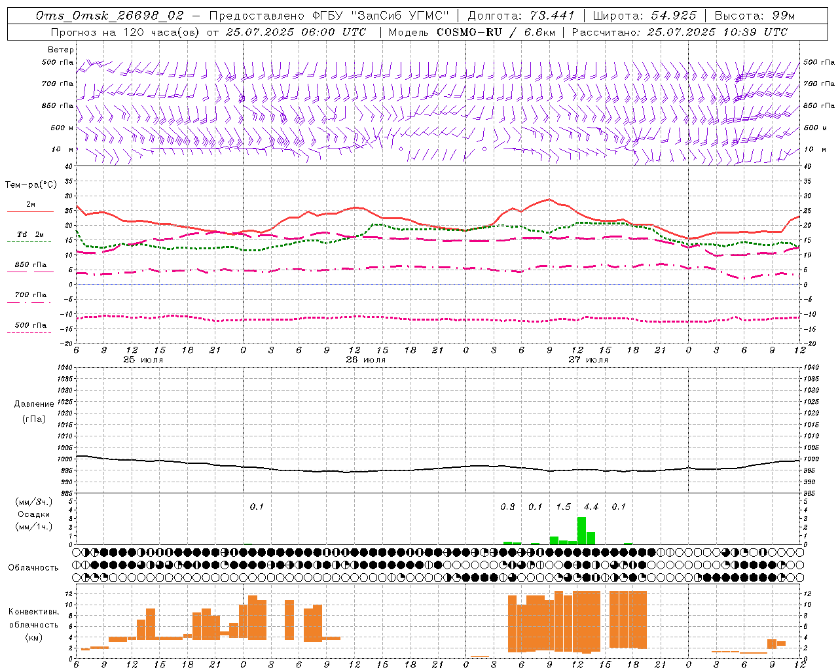Click the (км) unit label for convective cloud
This screenshot has height=670, width=838.
(x=34, y=637)
